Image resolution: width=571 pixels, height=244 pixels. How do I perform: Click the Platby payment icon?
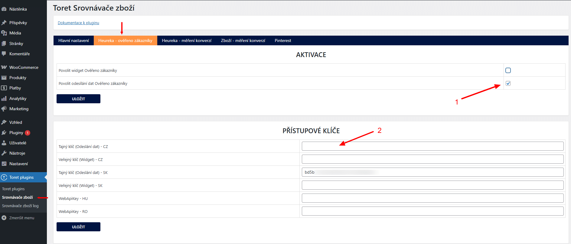pos(4,88)
